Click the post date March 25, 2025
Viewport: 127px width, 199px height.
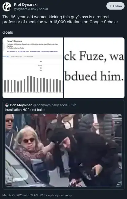pos(20,195)
